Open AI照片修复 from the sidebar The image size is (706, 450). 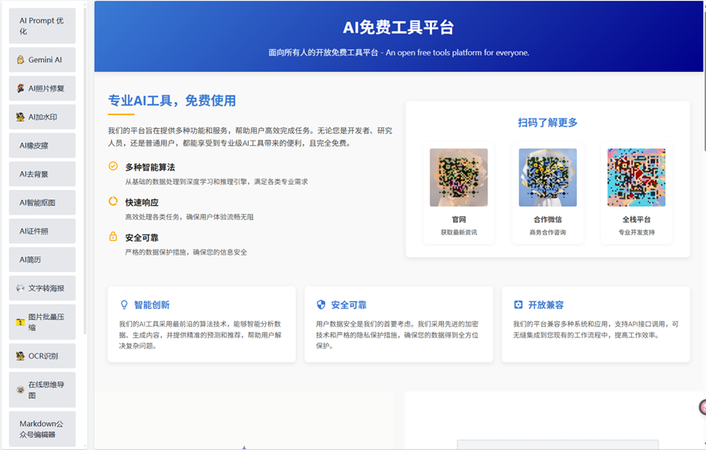pyautogui.click(x=42, y=88)
